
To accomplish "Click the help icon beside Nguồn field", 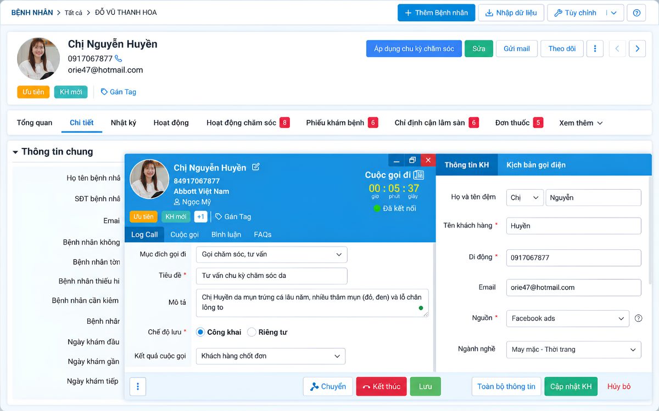I will coord(638,318).
